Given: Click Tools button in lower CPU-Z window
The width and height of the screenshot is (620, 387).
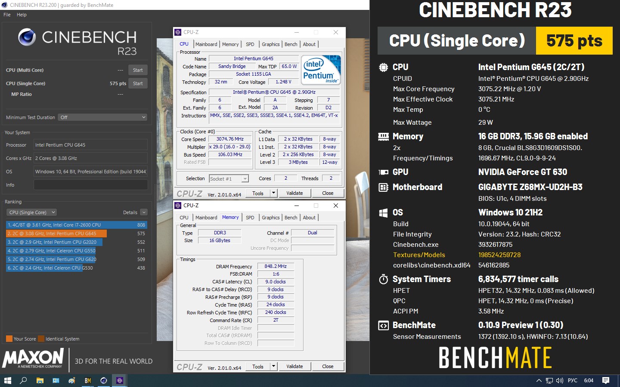Looking at the screenshot, I should pyautogui.click(x=258, y=366).
